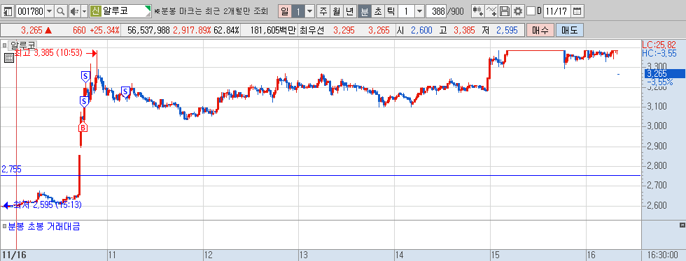Open the add line indicator icon

[x=492, y=11]
